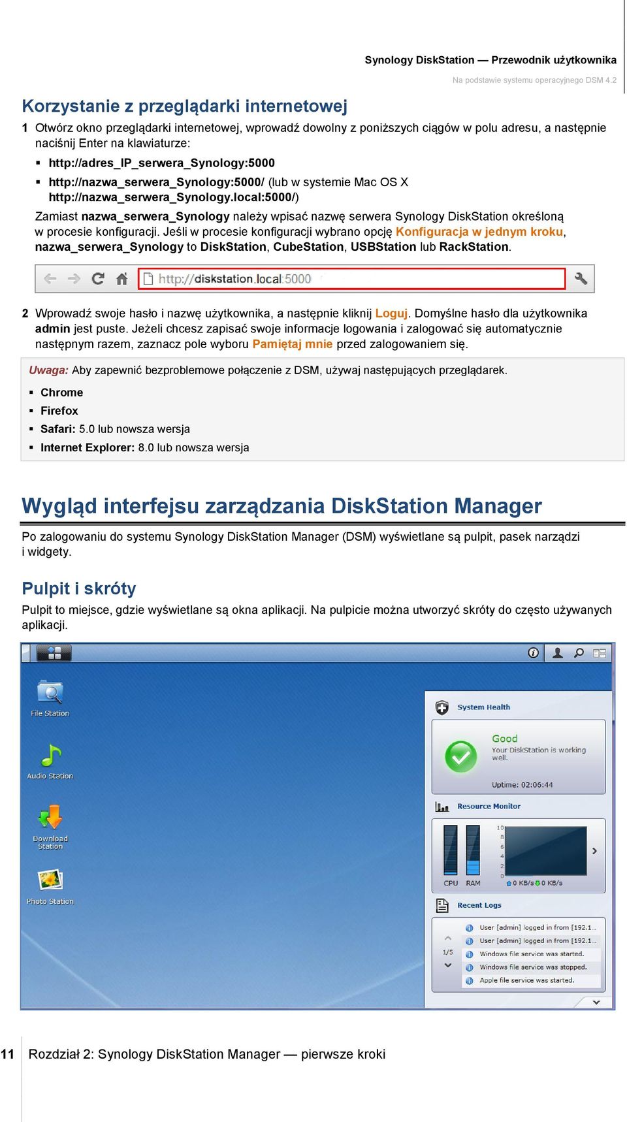This screenshot has width=627, height=1122.
Task: Click the DSM search magnifier icon
Action: 579,652
